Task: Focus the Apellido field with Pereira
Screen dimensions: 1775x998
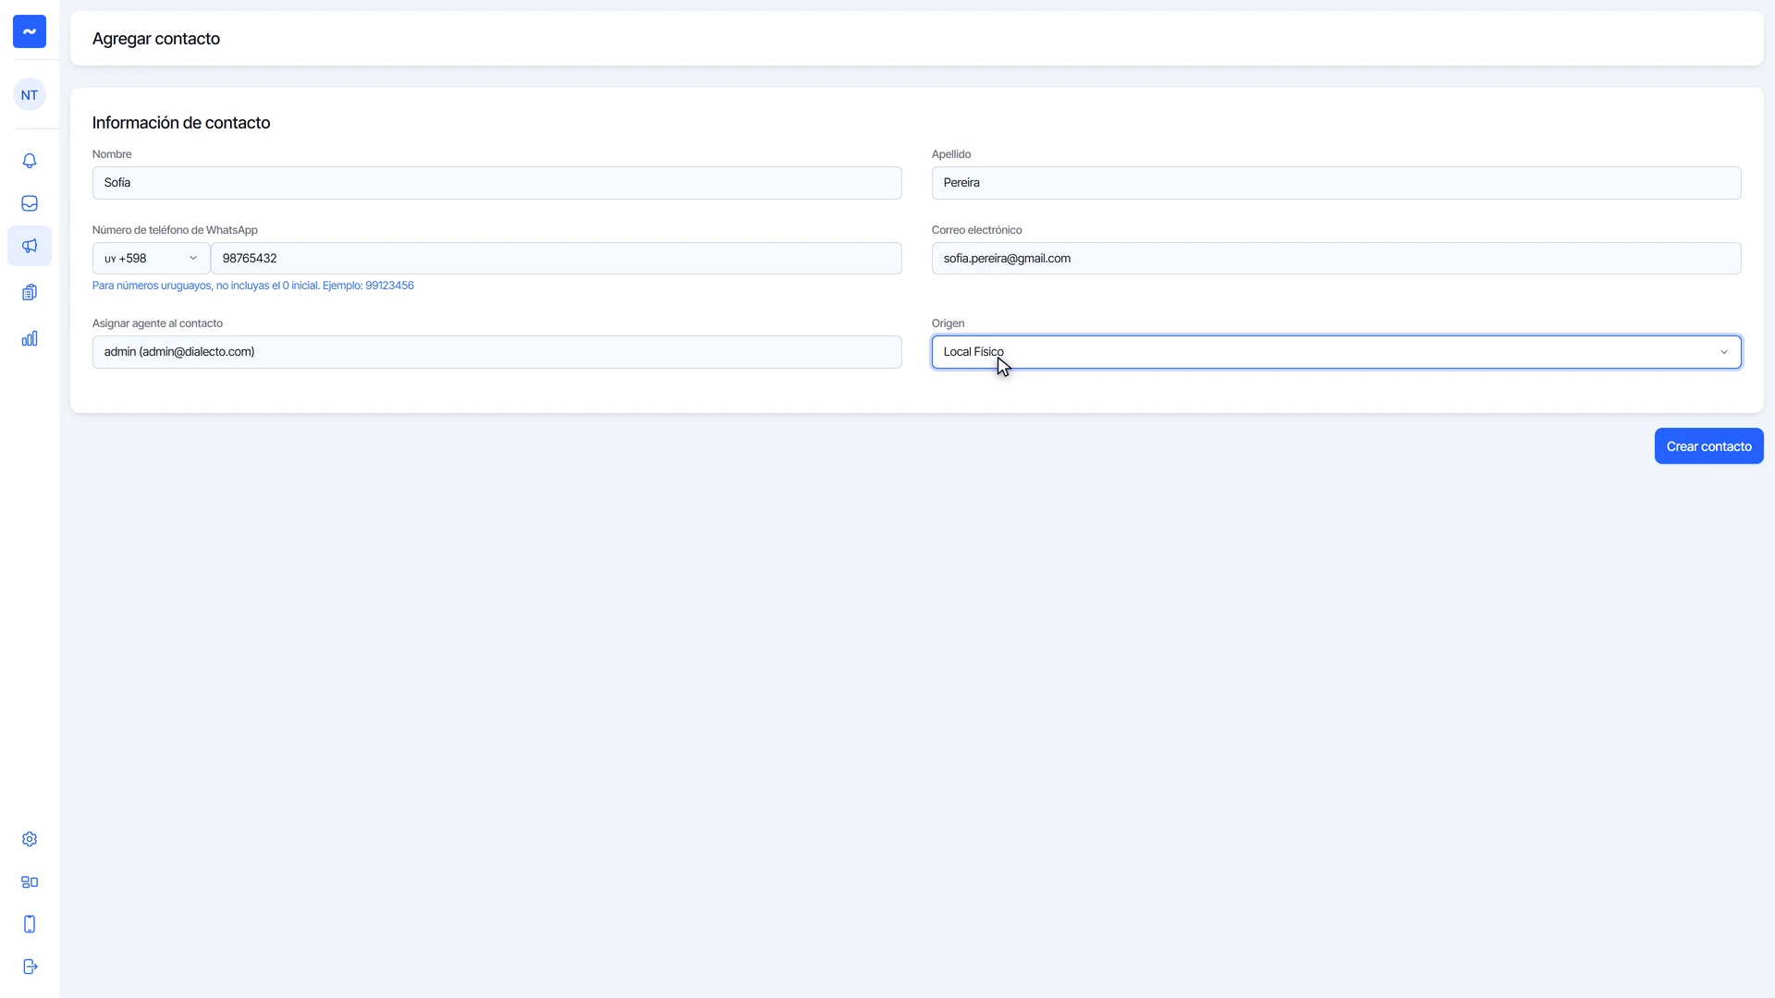Action: (x=1336, y=183)
